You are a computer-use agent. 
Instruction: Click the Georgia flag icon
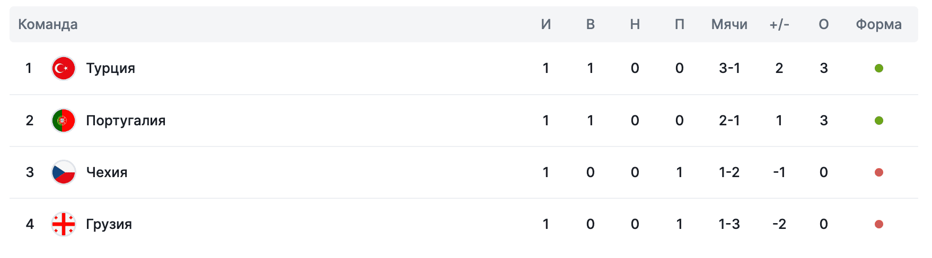64,224
